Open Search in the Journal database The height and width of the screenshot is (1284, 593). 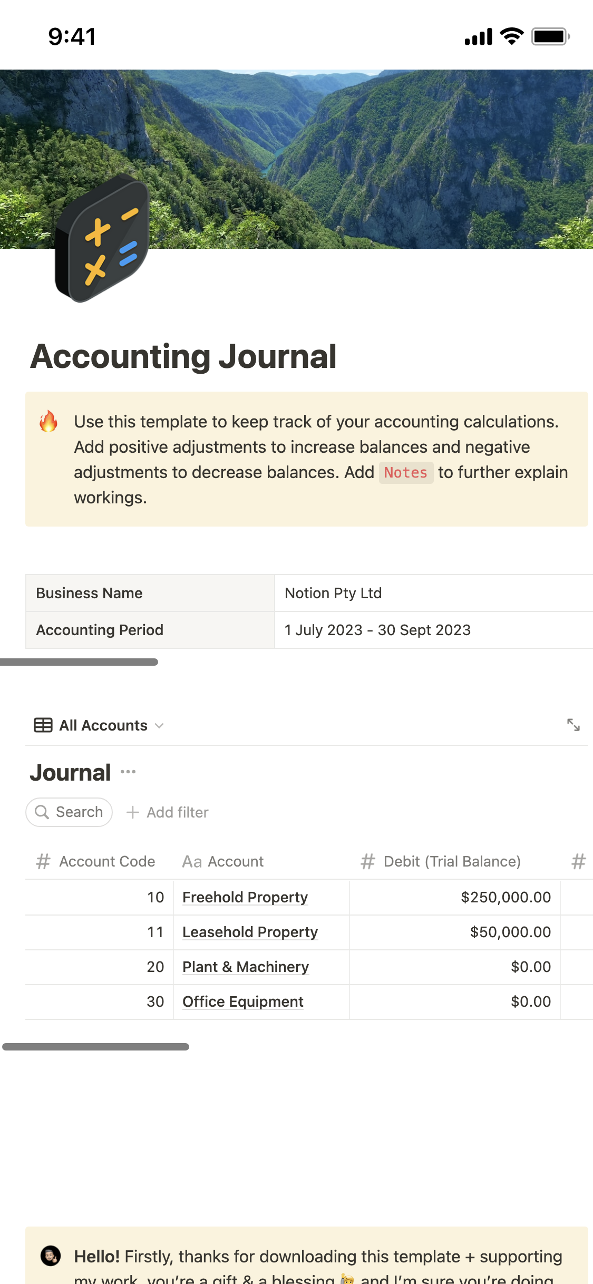(x=69, y=812)
